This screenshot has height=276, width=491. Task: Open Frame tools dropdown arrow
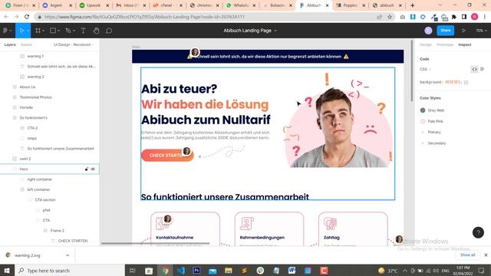(x=43, y=31)
